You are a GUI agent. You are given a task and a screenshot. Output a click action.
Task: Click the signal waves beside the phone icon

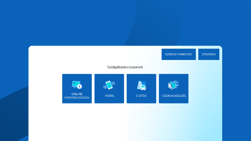tap(105, 87)
